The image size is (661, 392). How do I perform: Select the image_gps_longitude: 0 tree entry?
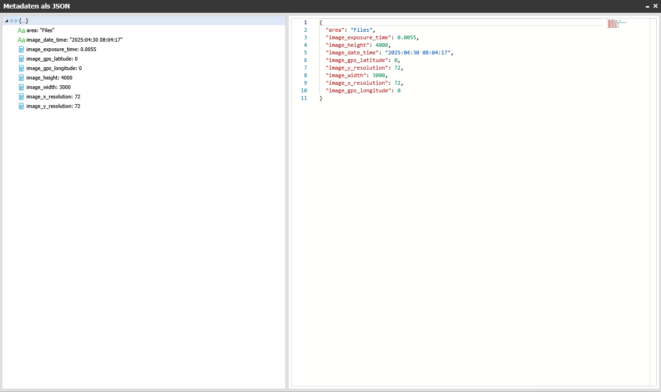pos(54,68)
